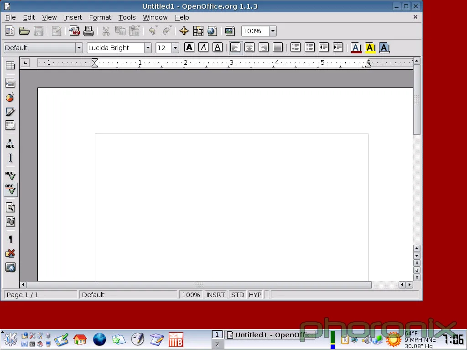Click the Redo arrow icon
Screen dimensions: 467x350
coord(167,31)
